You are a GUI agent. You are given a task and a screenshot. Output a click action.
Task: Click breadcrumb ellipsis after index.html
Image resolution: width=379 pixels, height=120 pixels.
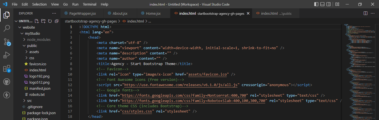[x=150, y=21]
